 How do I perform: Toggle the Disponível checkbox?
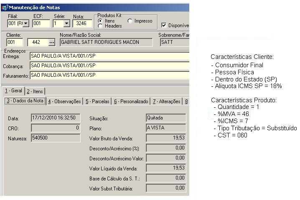coord(164,25)
